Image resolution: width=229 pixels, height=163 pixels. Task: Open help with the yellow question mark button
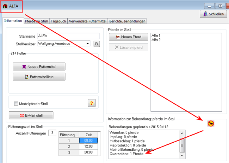coord(92,103)
